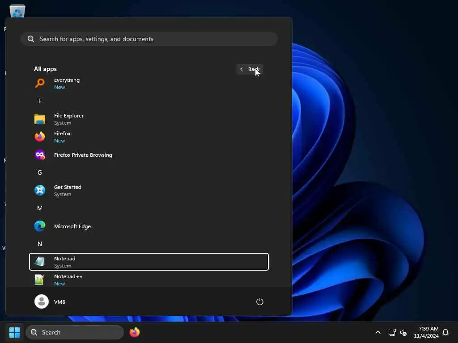Open Firefox Private Browsing icon
Image resolution: width=458 pixels, height=343 pixels.
(40, 155)
